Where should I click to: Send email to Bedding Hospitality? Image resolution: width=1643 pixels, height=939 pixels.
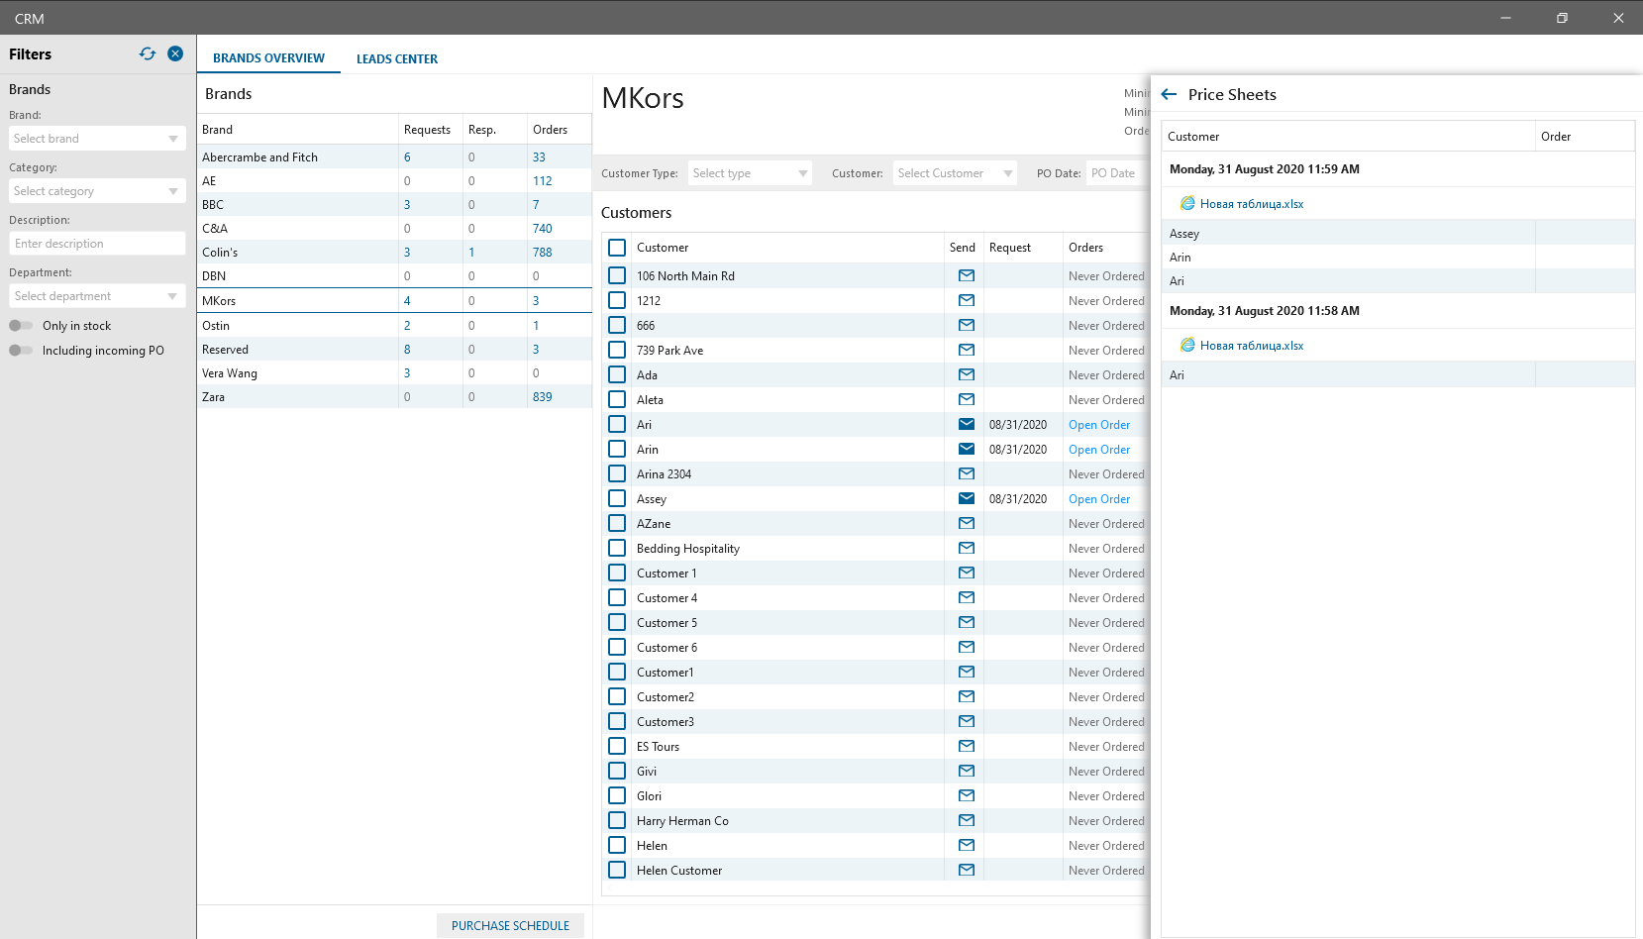pyautogui.click(x=967, y=548)
